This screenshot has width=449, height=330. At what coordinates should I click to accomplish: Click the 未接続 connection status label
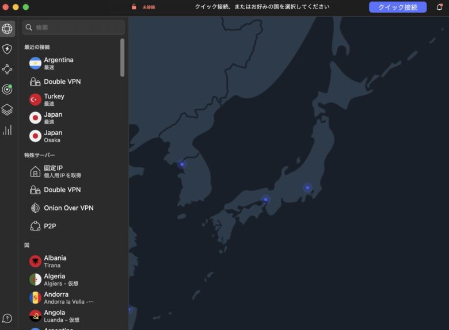point(149,7)
